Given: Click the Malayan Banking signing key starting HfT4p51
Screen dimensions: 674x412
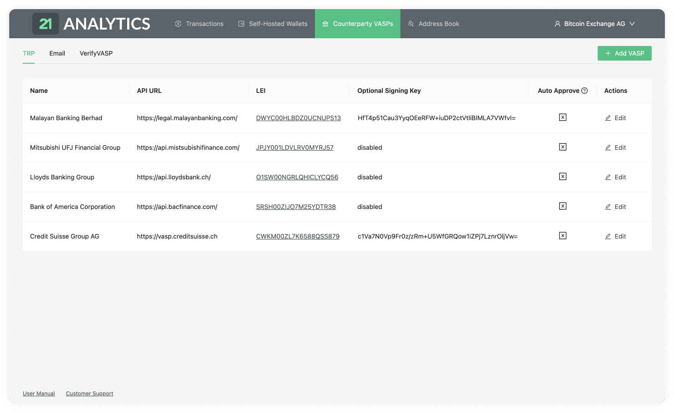Looking at the screenshot, I should (437, 118).
